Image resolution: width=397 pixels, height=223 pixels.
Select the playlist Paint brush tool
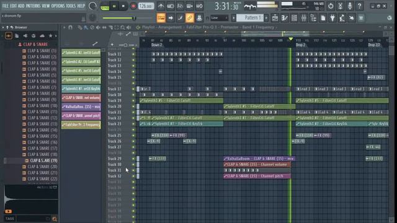[86, 27]
